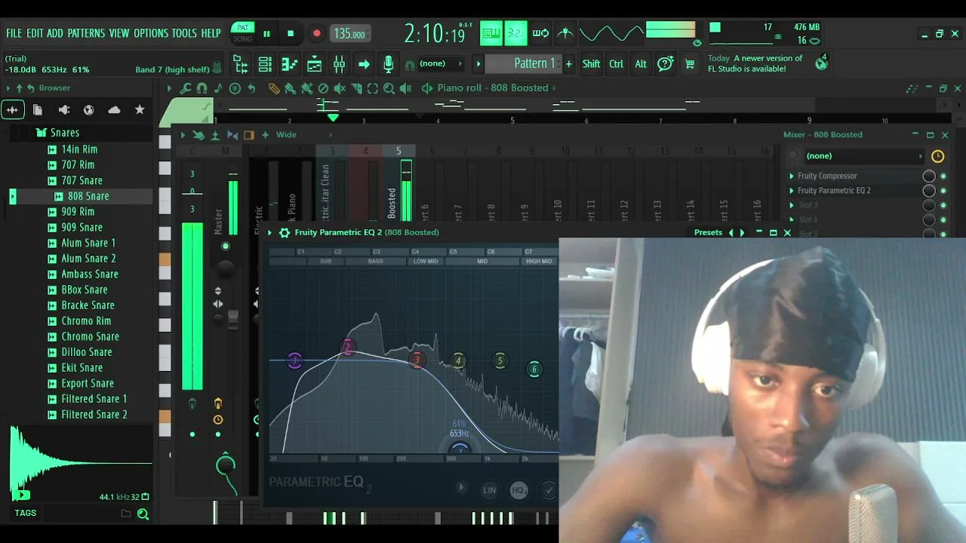966x543 pixels.
Task: Open the OPTIONS menu
Action: tap(151, 33)
